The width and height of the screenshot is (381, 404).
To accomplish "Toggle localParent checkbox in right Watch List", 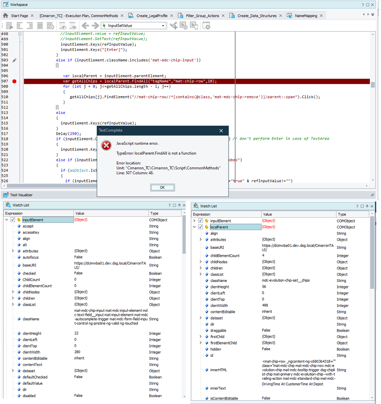I will pos(201,227).
